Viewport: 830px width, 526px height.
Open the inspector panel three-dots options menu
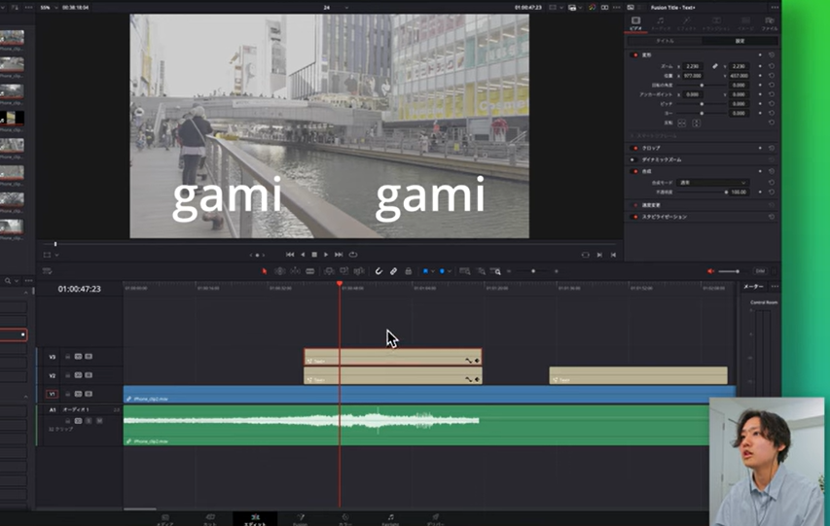774,8
